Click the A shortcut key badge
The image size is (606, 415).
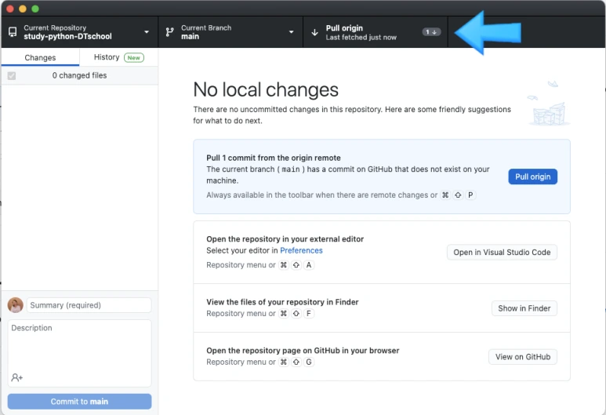(308, 265)
